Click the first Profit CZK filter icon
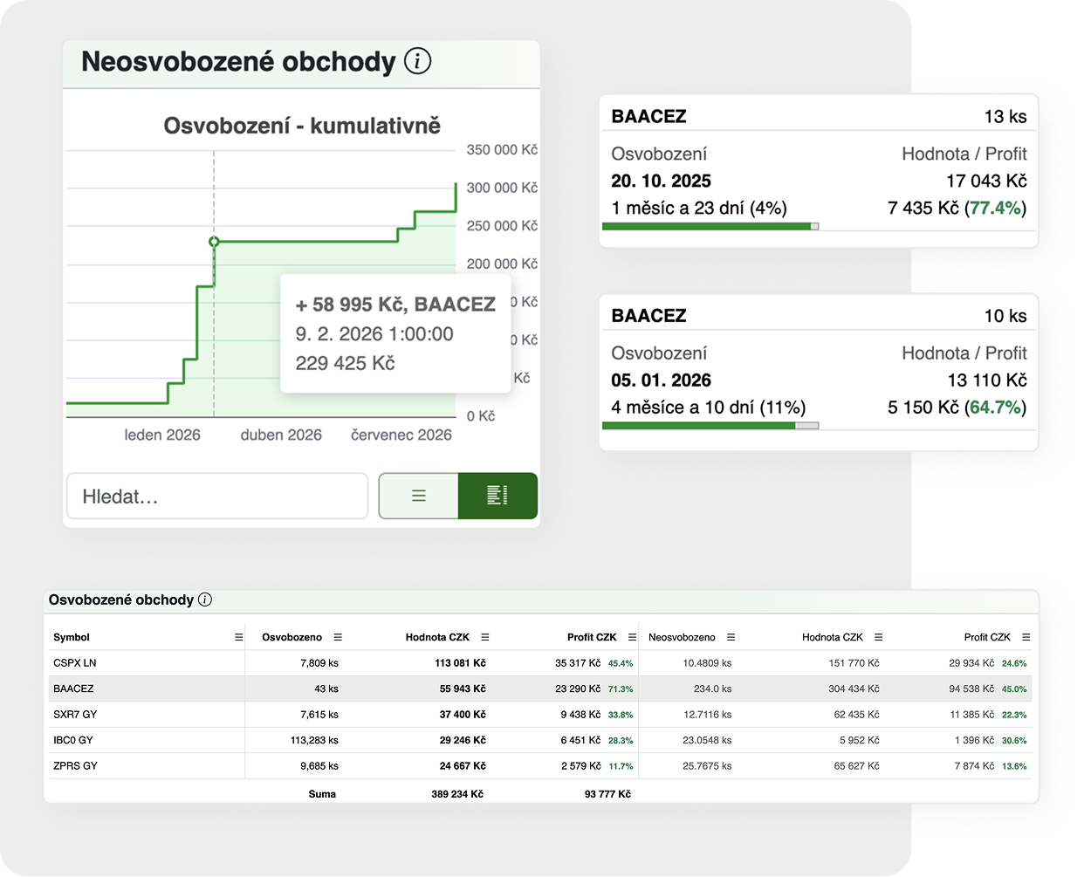The height and width of the screenshot is (877, 1084). [630, 637]
